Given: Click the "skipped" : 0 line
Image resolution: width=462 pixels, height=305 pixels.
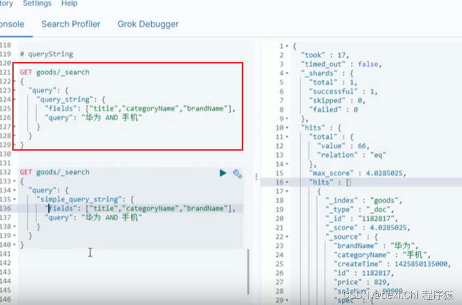Looking at the screenshot, I should (338, 101).
